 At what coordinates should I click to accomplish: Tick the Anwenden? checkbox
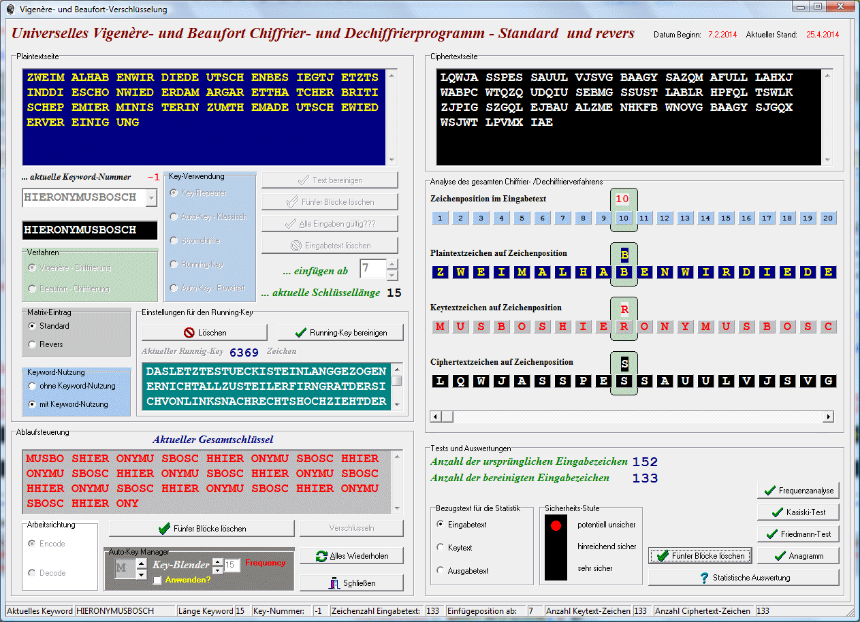click(157, 580)
